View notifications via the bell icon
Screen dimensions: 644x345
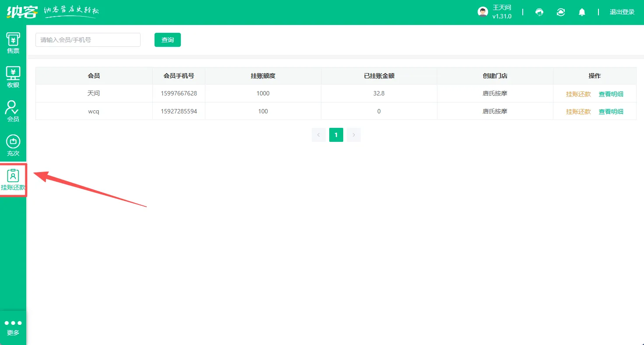point(582,12)
